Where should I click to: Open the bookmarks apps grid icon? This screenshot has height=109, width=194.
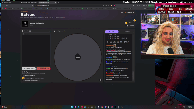coord(2,8)
